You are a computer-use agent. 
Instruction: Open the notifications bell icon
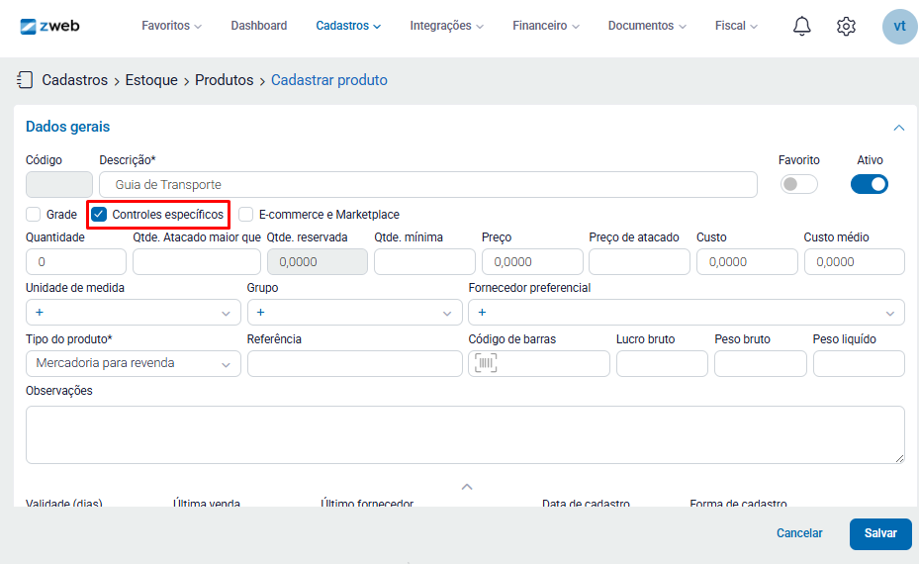coord(802,27)
